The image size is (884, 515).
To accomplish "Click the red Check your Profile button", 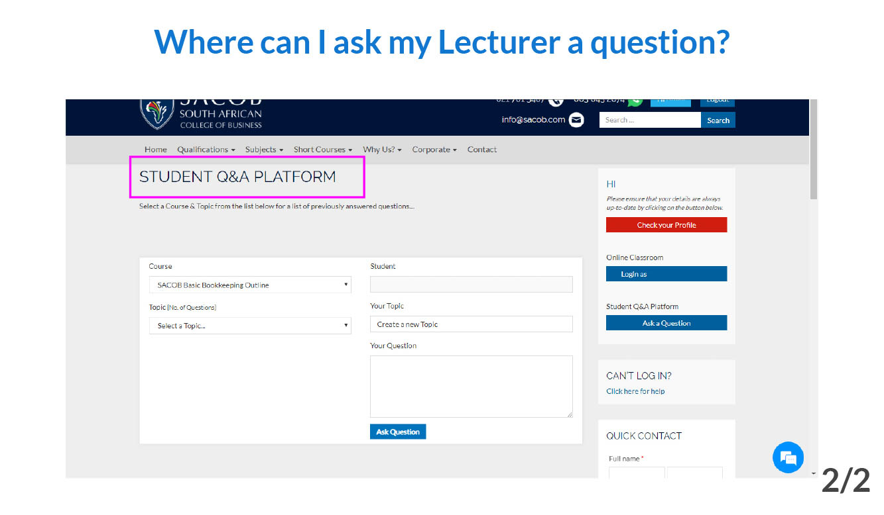I will pos(666,225).
